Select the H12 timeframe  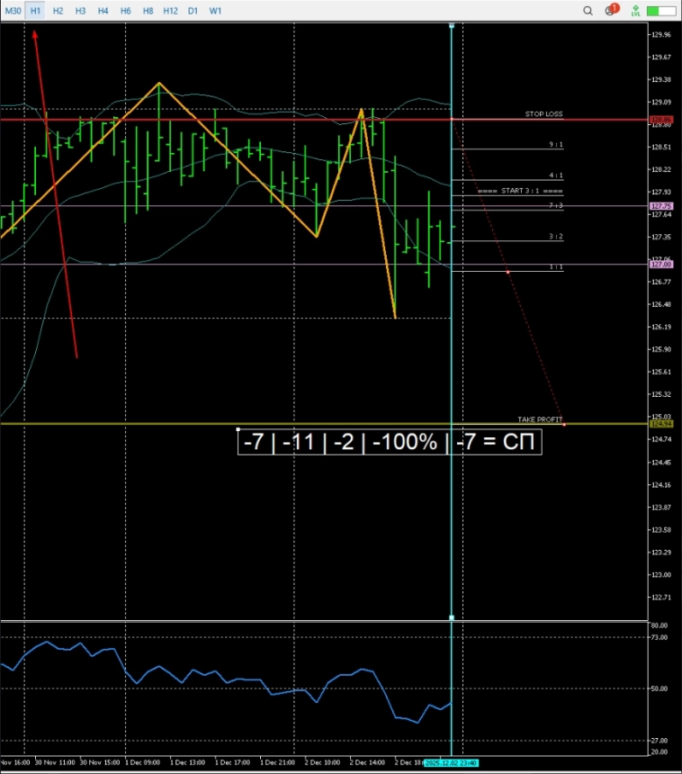pos(170,11)
